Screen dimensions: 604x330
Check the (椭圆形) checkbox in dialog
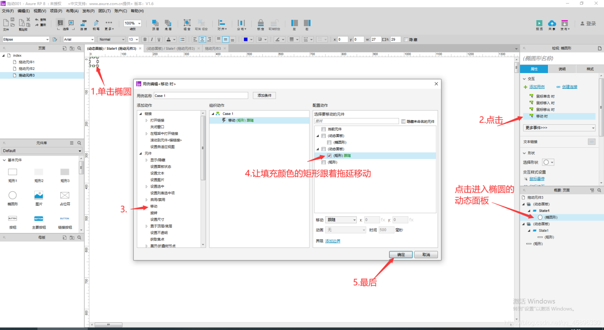329,142
